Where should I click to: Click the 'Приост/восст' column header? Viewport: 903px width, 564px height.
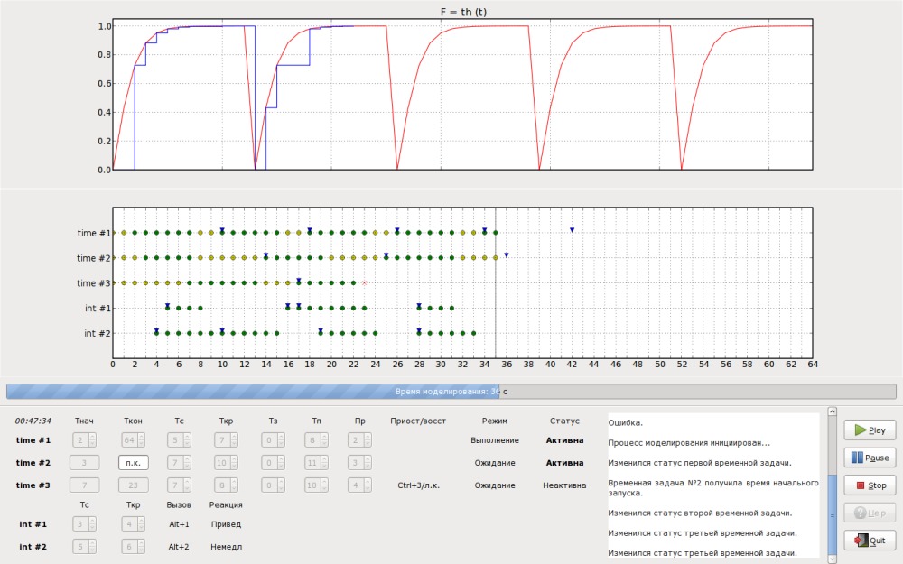(x=418, y=421)
